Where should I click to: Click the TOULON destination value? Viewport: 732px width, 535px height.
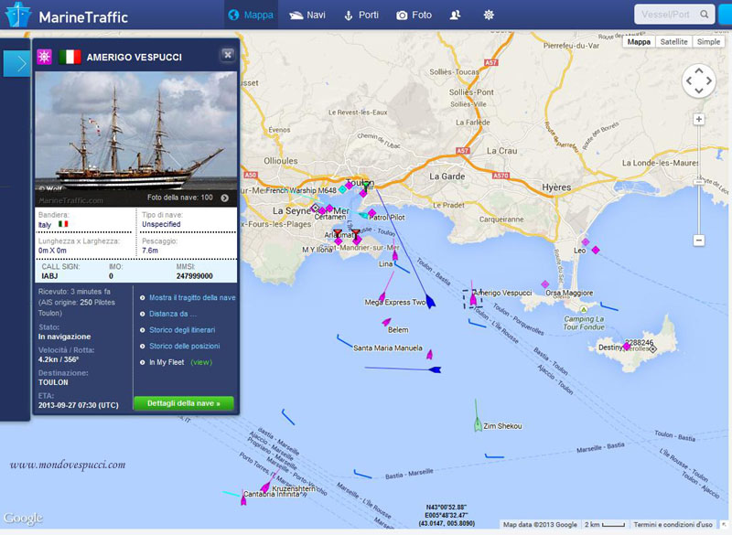click(53, 382)
